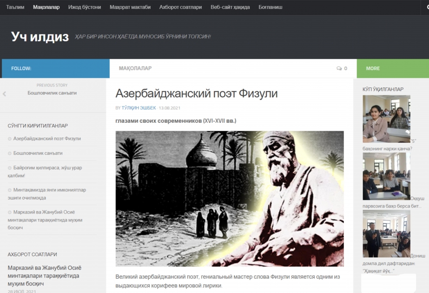Click heading СЎНГГИ КИРИТИЛГАНЛАР
The image size is (429, 293).
point(38,126)
